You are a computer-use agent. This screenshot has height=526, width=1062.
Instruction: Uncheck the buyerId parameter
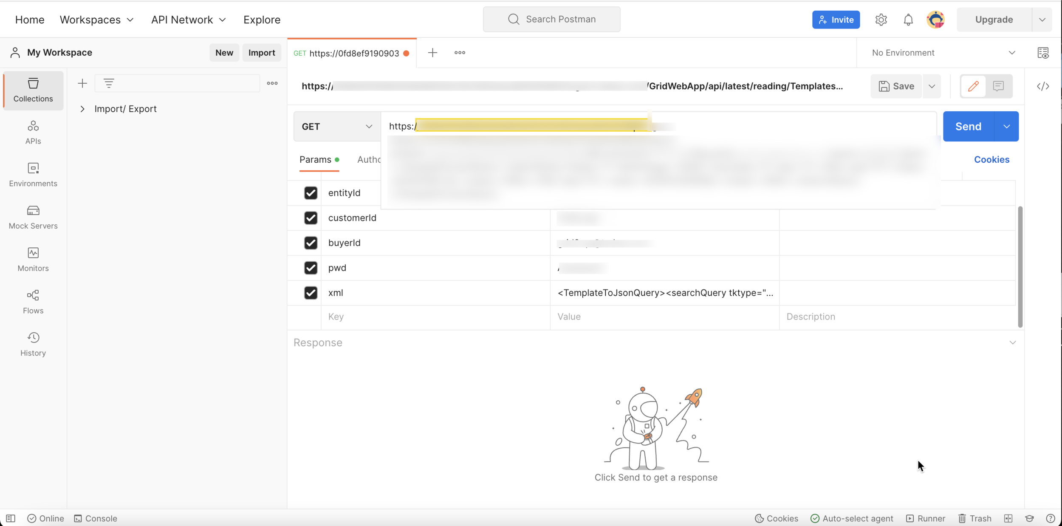[x=311, y=243]
